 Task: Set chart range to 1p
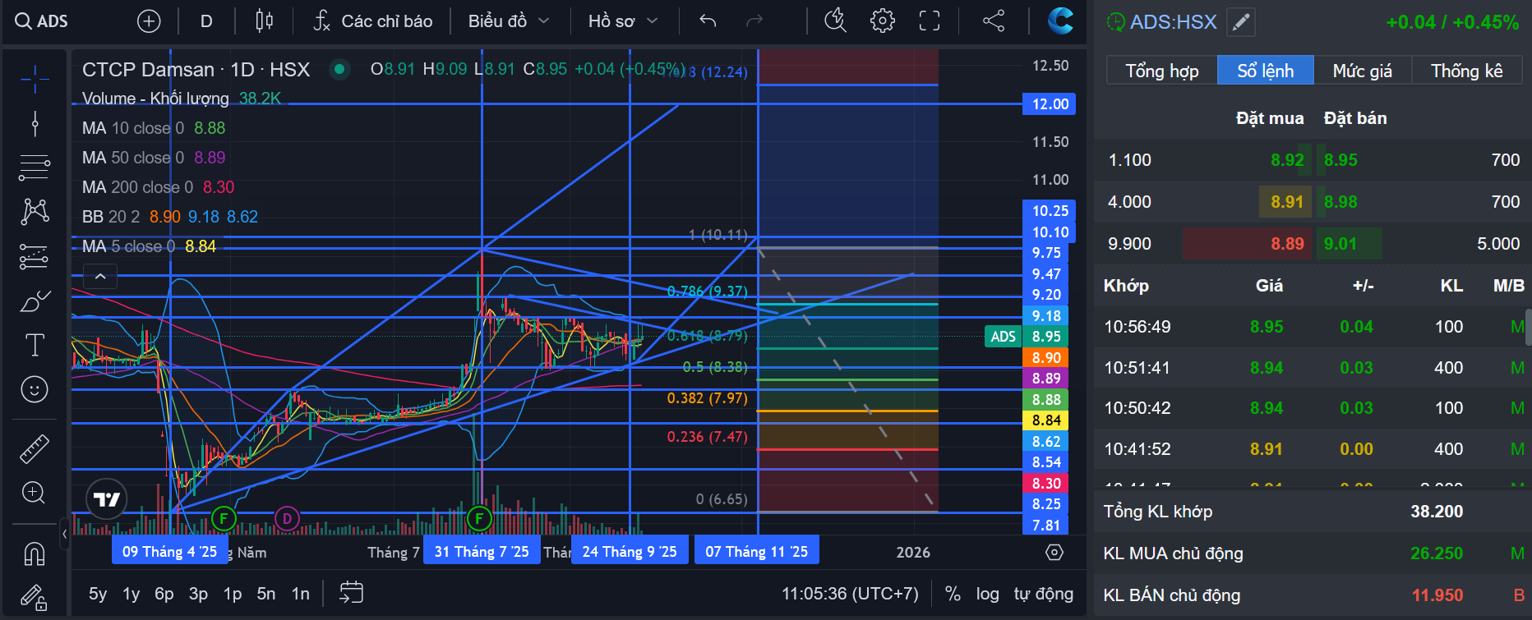(x=233, y=593)
